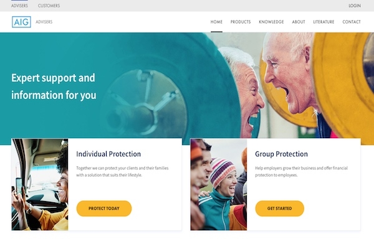Select the Group Protection heading
374x249 pixels.
(281, 154)
